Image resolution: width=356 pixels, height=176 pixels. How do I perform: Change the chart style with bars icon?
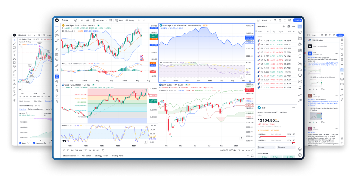click(x=88, y=20)
